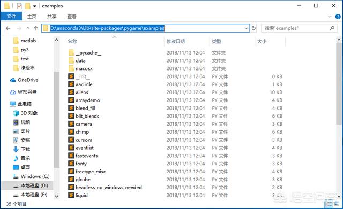Click the blit_blends file icon

click(x=71, y=116)
